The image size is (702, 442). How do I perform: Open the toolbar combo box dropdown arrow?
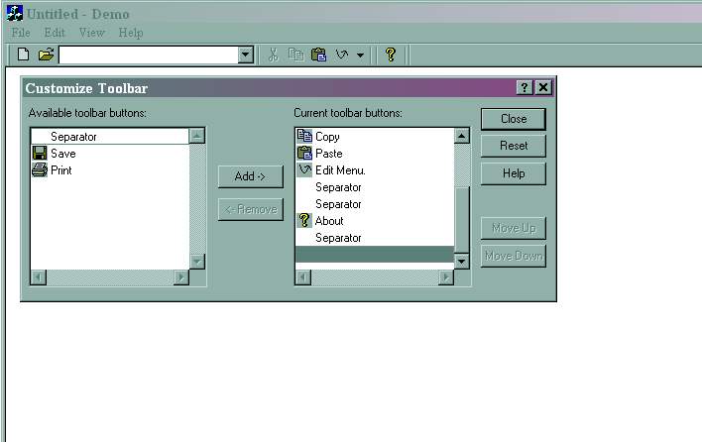pos(246,55)
